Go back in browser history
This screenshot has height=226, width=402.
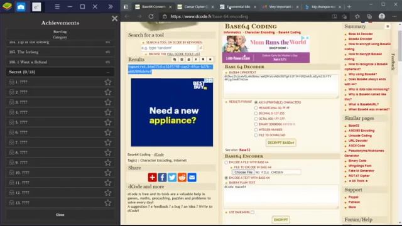(127, 16)
